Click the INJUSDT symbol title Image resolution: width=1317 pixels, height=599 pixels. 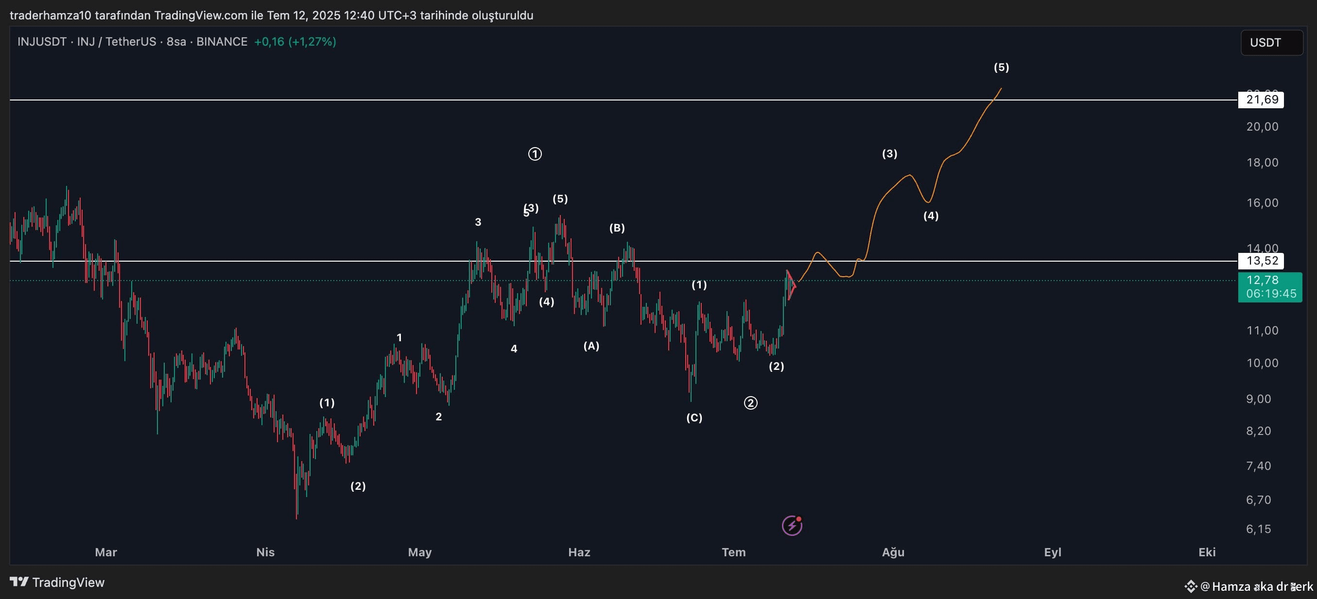click(x=42, y=42)
